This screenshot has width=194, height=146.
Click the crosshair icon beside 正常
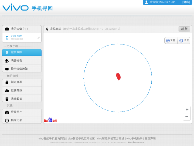[x=181, y=41]
